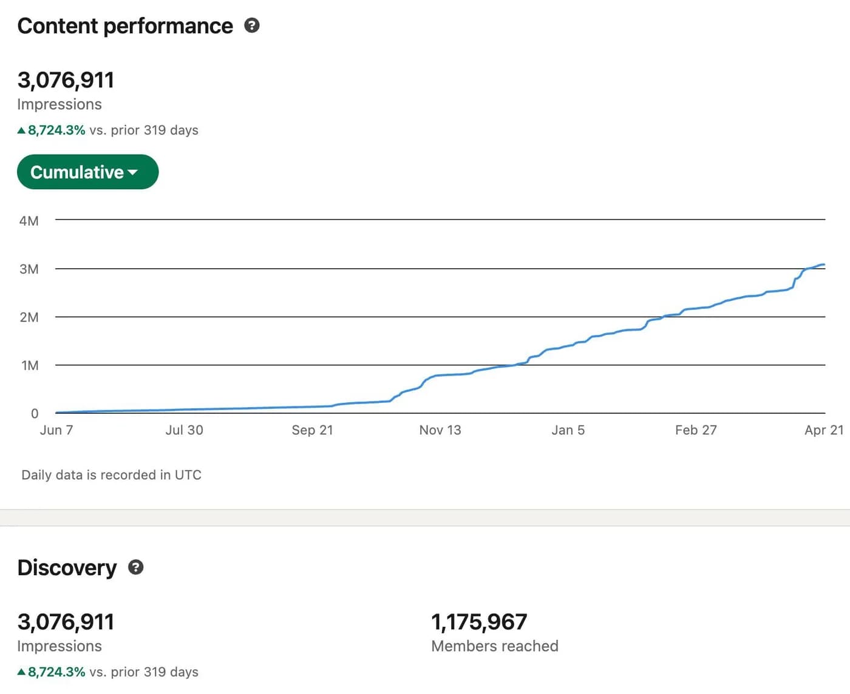
Task: Click the Impressions label under Content performance
Action: pos(59,104)
